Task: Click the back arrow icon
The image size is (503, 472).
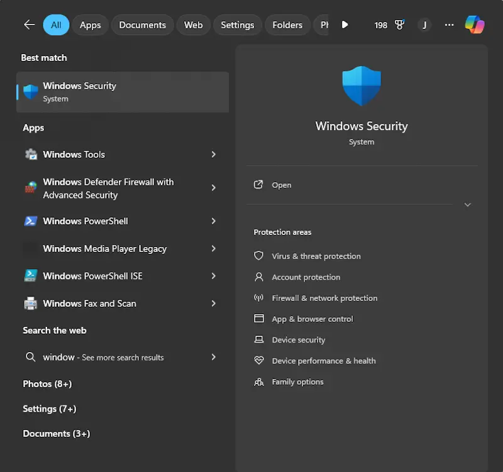Action: [29, 25]
